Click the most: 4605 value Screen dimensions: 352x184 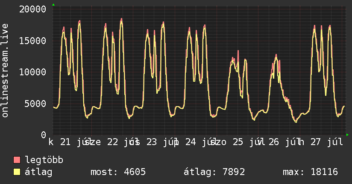click(118, 172)
